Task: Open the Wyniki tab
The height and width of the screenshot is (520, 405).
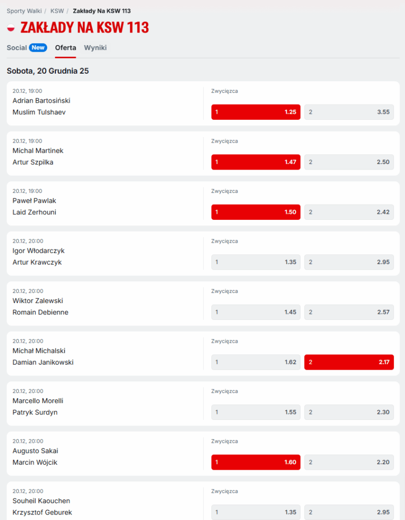Action: click(x=95, y=48)
